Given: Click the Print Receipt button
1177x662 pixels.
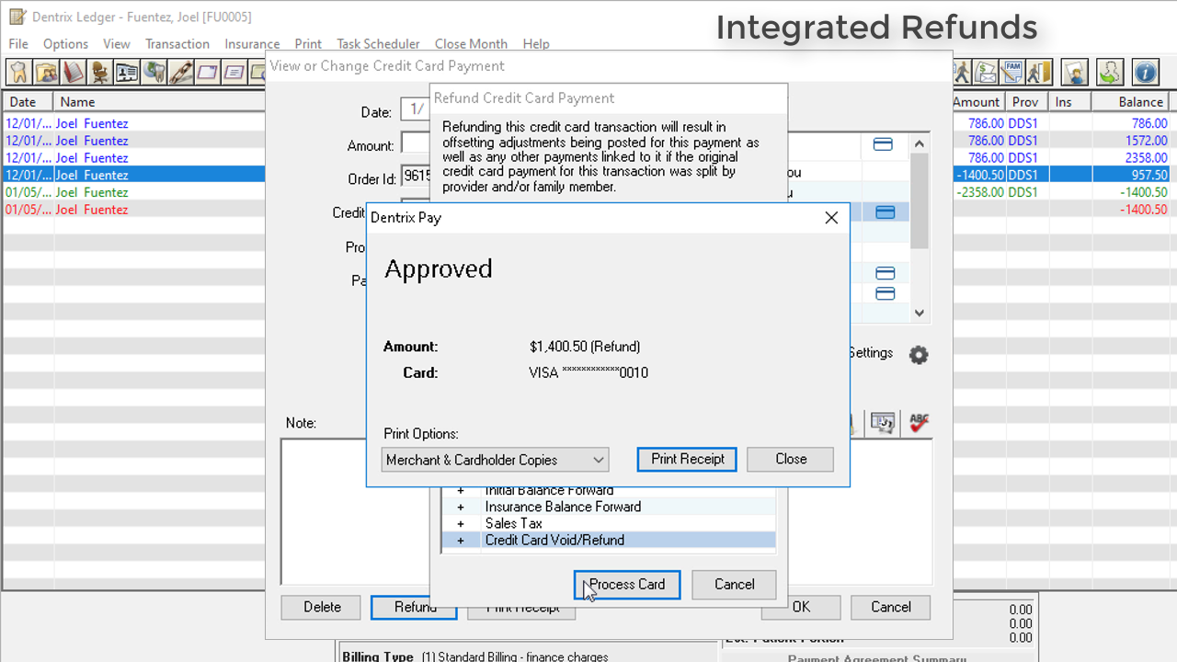Looking at the screenshot, I should (x=687, y=459).
